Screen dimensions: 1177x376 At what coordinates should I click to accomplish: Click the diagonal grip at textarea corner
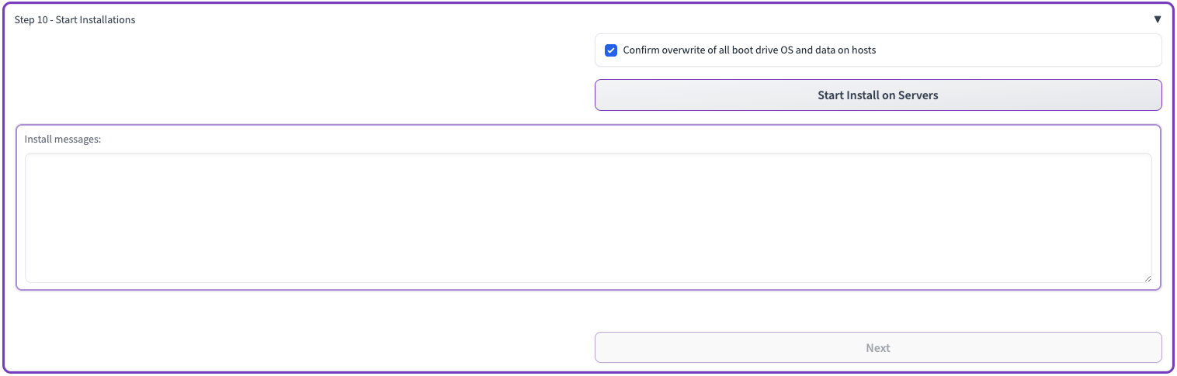click(1147, 278)
